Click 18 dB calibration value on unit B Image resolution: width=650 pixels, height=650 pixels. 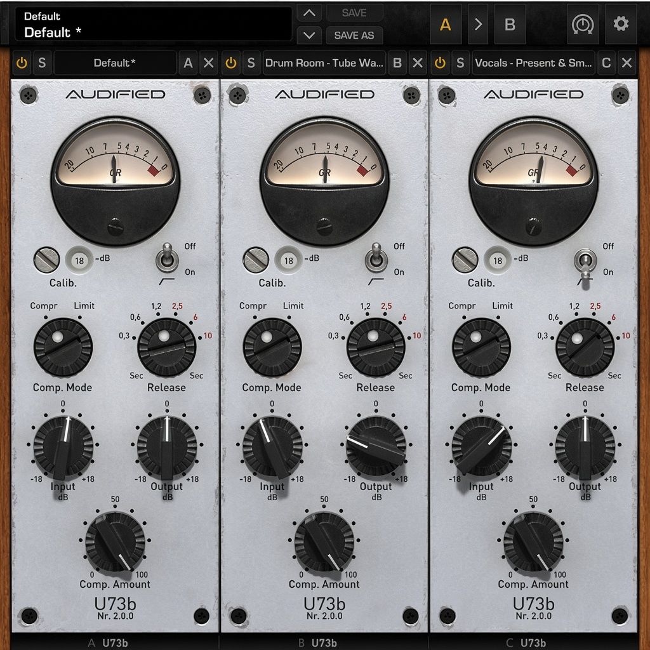tap(289, 260)
